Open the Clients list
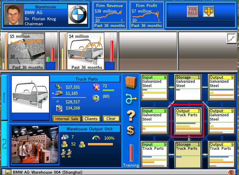The width and height of the screenshot is (239, 175). coord(91,119)
